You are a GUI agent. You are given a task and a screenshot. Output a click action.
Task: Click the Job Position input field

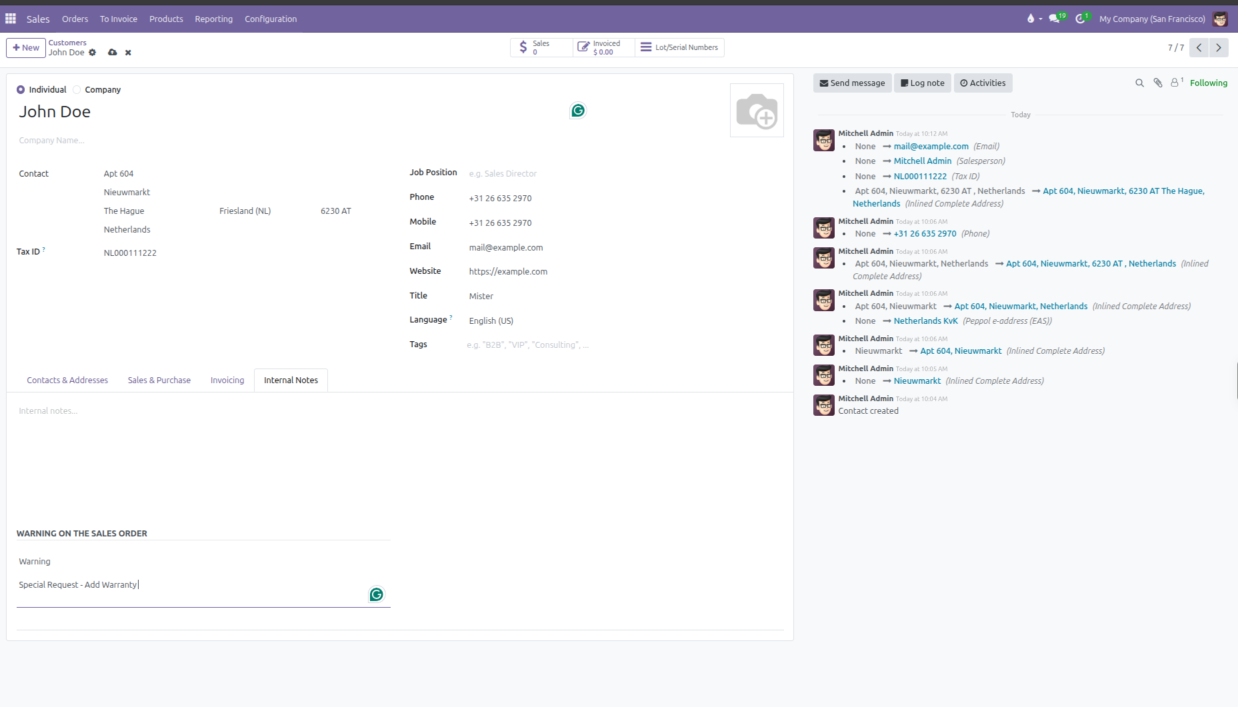[x=625, y=174]
